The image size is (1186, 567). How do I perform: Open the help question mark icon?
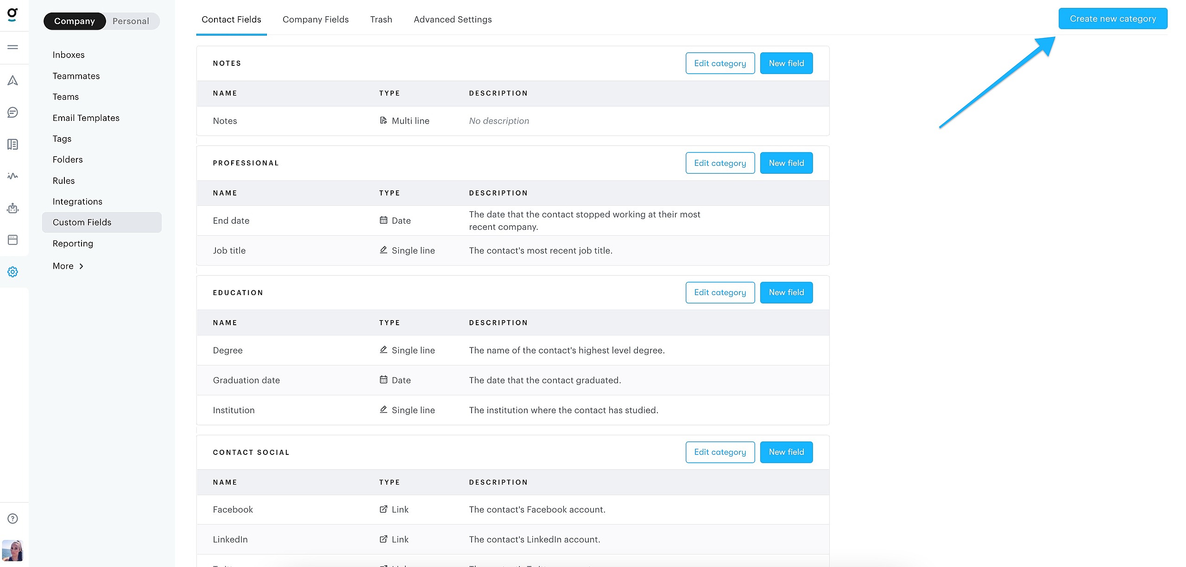13,518
